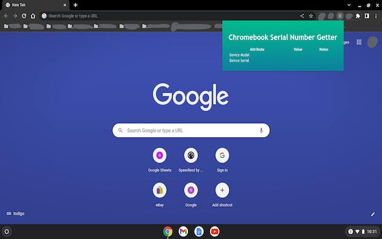Reload the current page
Image resolution: width=382 pixels, height=239 pixels.
pyautogui.click(x=24, y=16)
